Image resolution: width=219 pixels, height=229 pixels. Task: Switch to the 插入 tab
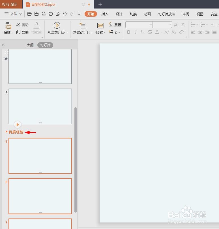coord(105,14)
